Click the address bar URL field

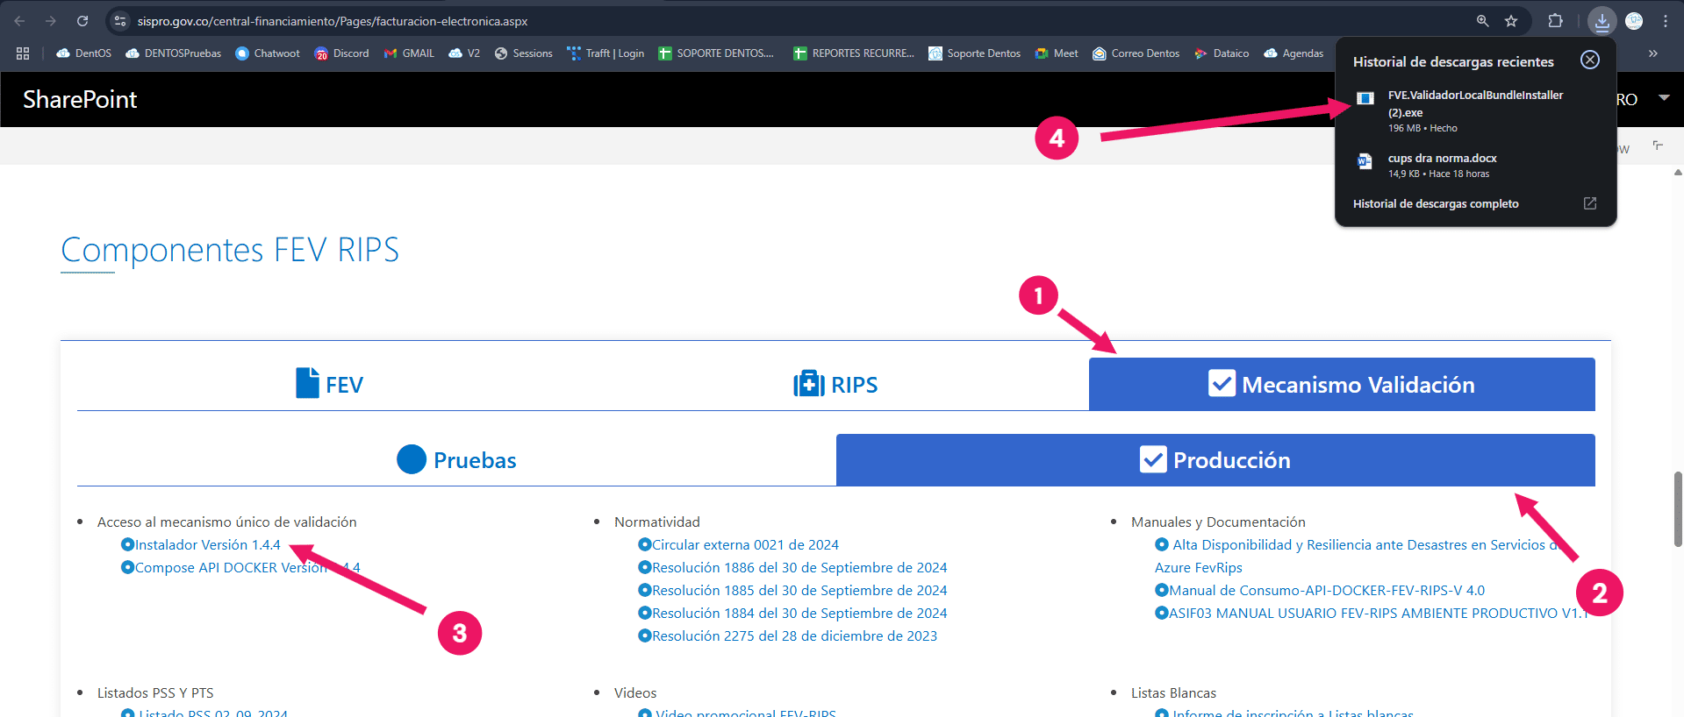tap(333, 21)
